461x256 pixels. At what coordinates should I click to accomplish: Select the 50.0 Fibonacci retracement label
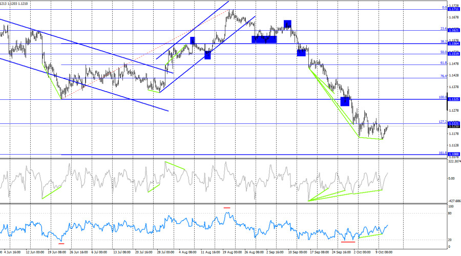444,52
